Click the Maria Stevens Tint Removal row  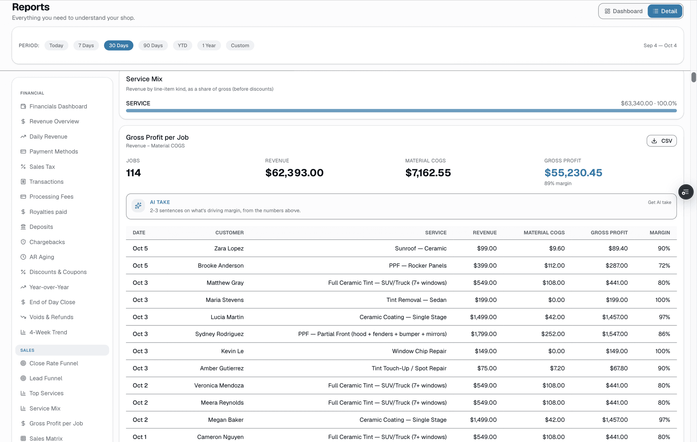pos(401,300)
